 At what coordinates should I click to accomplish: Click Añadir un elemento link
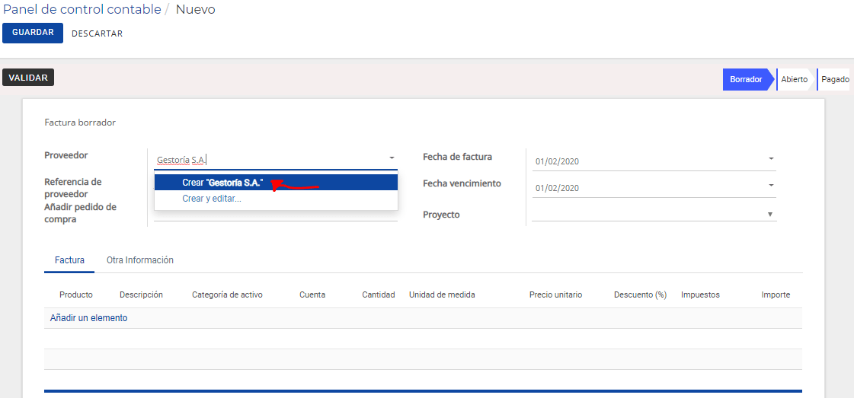(x=89, y=318)
